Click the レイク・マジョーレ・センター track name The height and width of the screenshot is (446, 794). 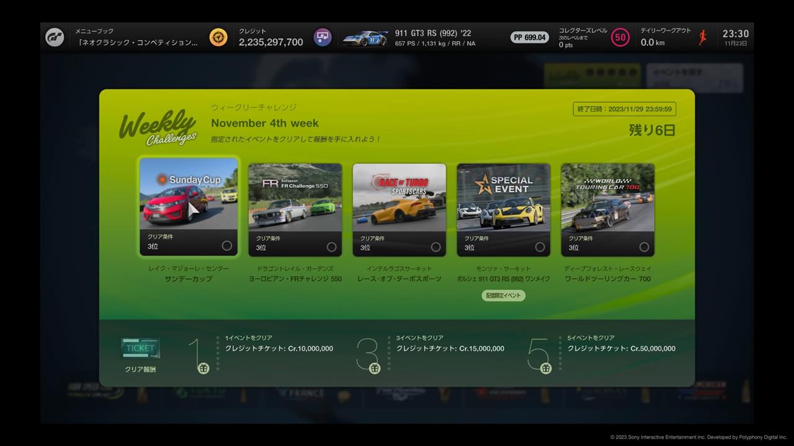point(189,269)
